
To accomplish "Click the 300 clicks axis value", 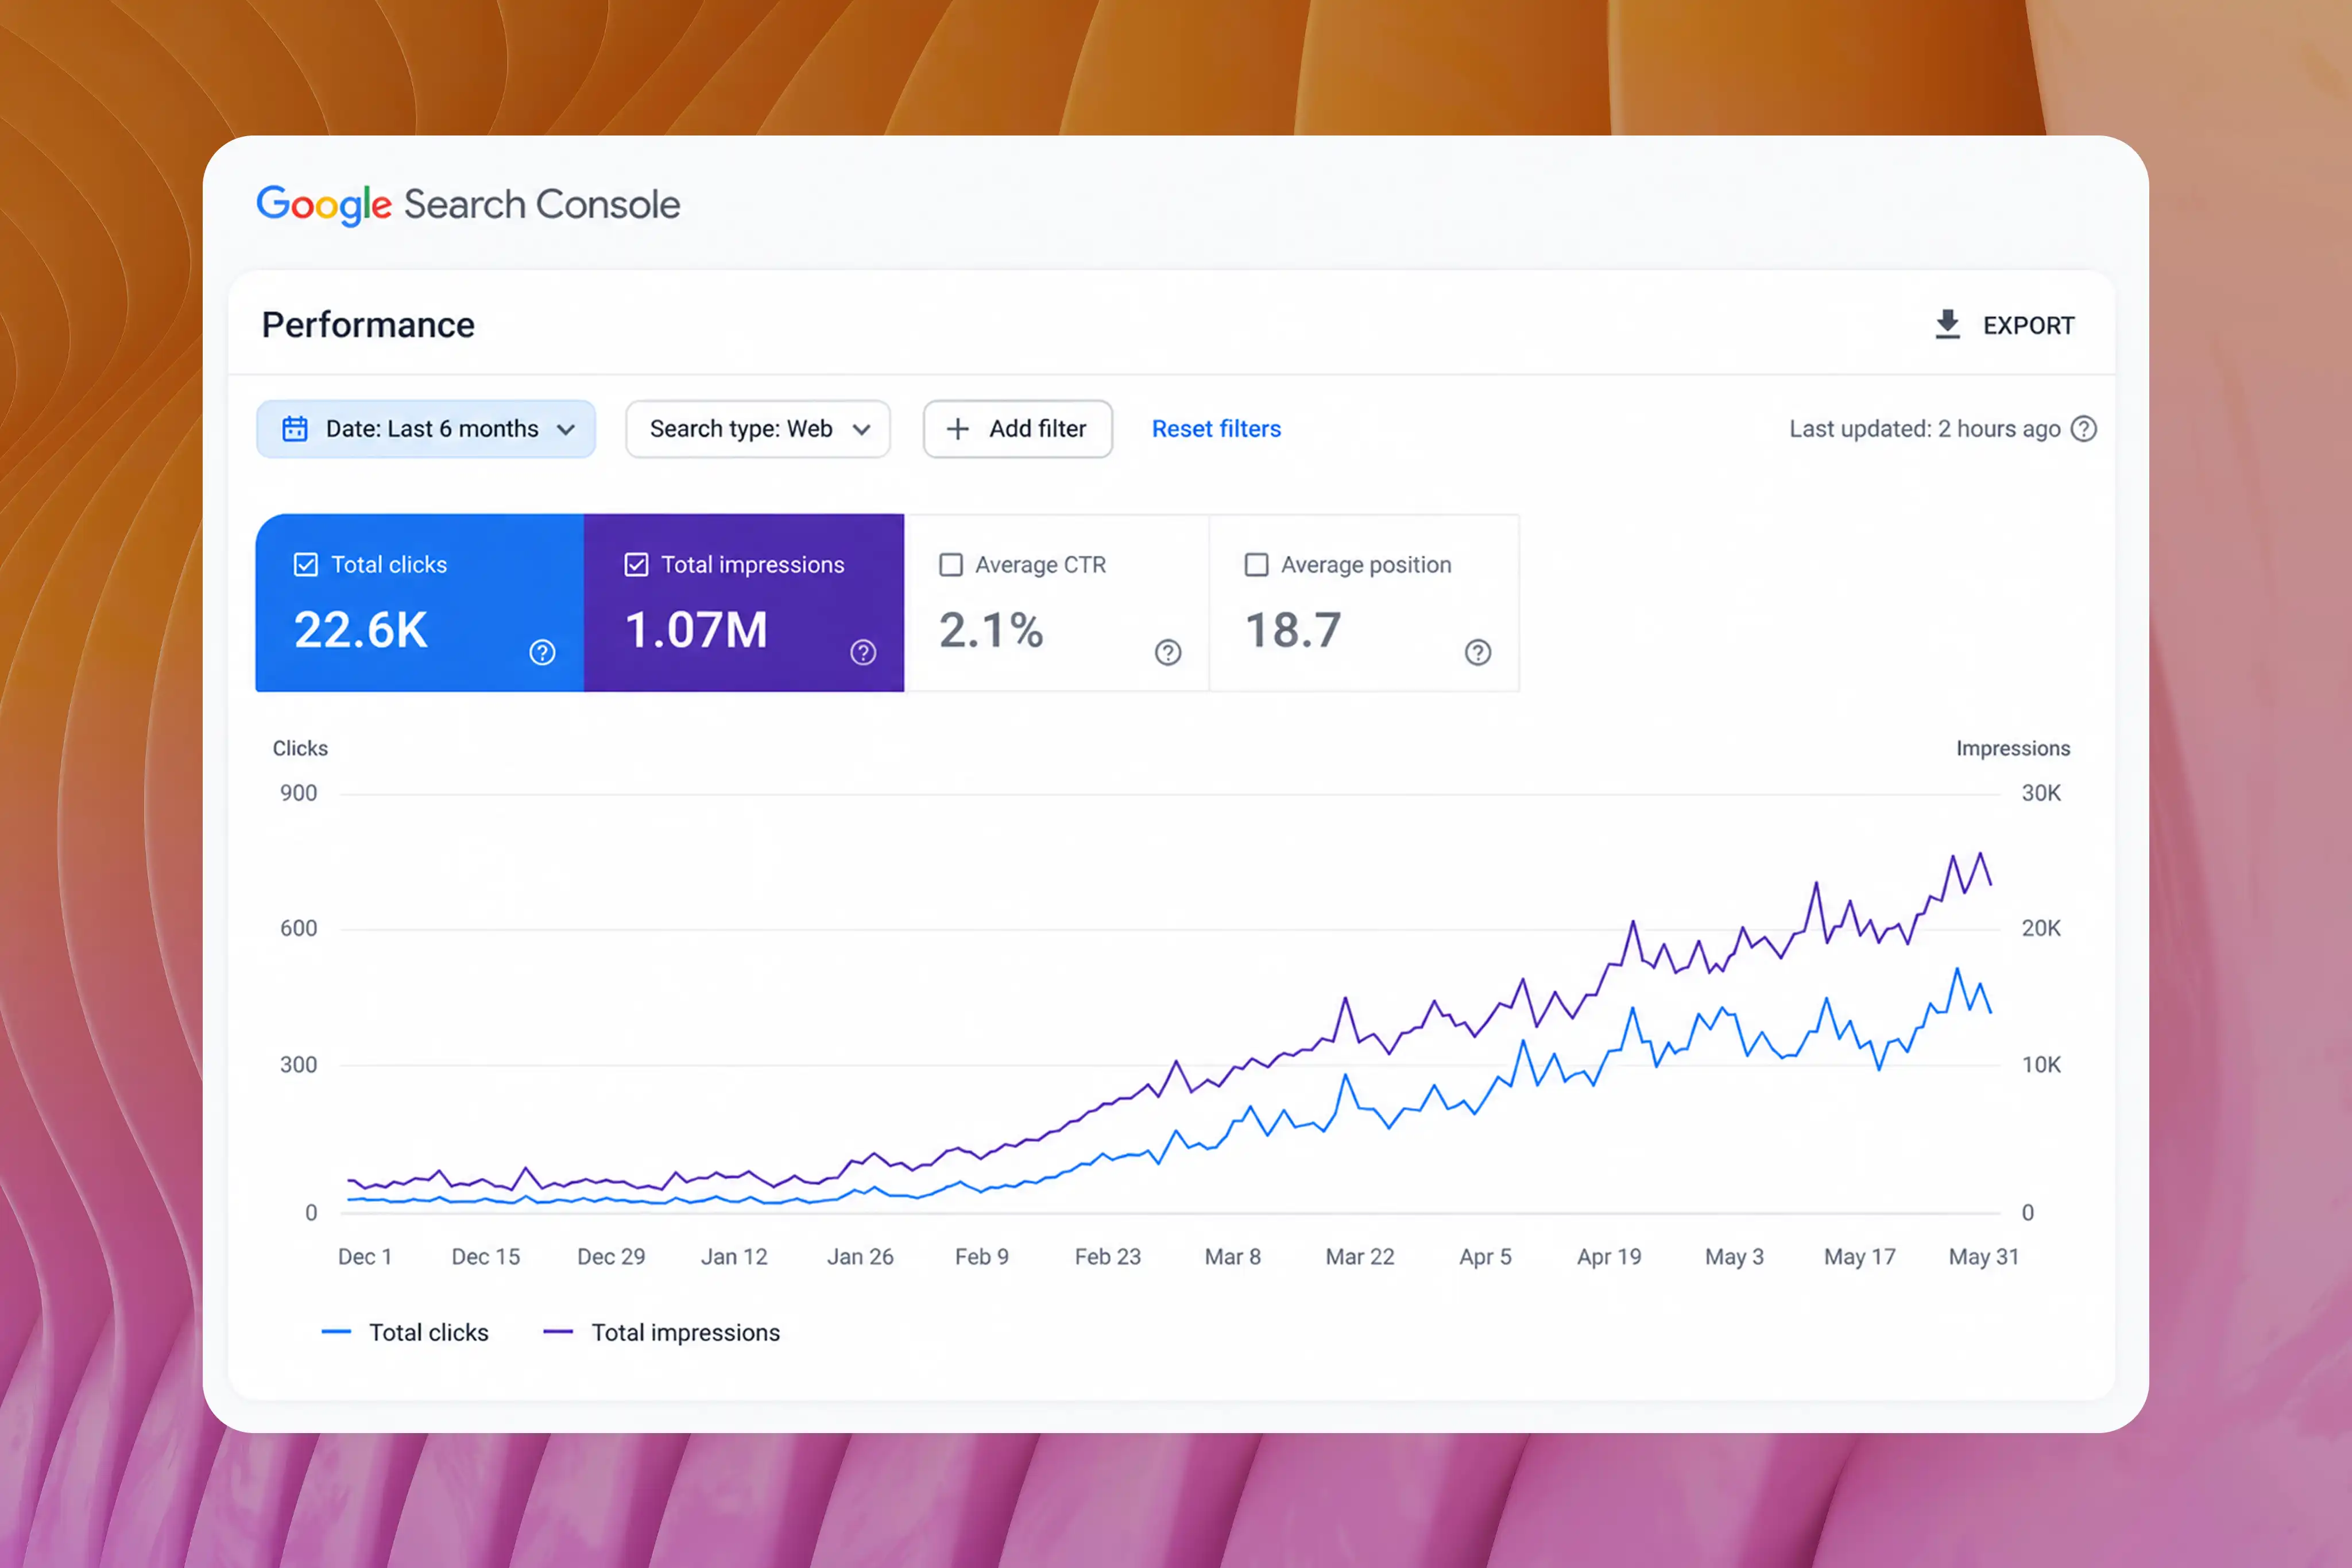I will pos(299,1065).
